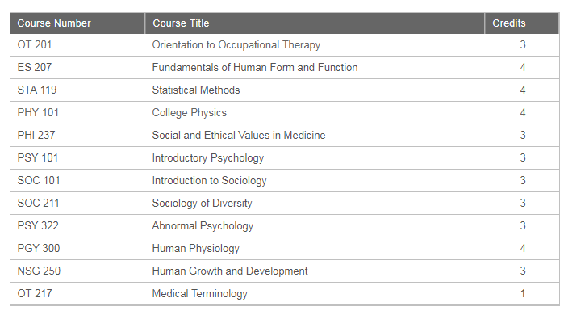
Task: Select the PHY 101 course number
Action: [x=38, y=113]
